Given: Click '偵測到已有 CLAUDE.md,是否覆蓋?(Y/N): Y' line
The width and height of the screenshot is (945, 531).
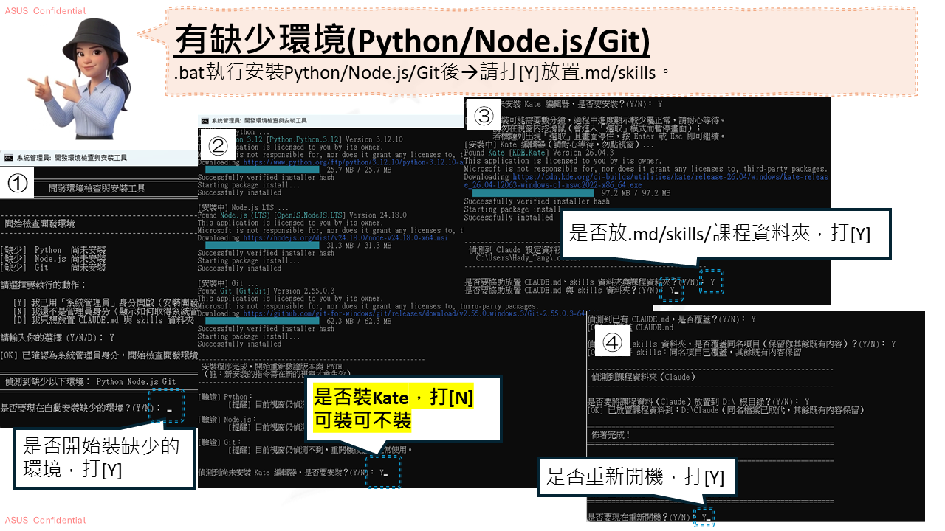Looking at the screenshot, I should coord(671,319).
